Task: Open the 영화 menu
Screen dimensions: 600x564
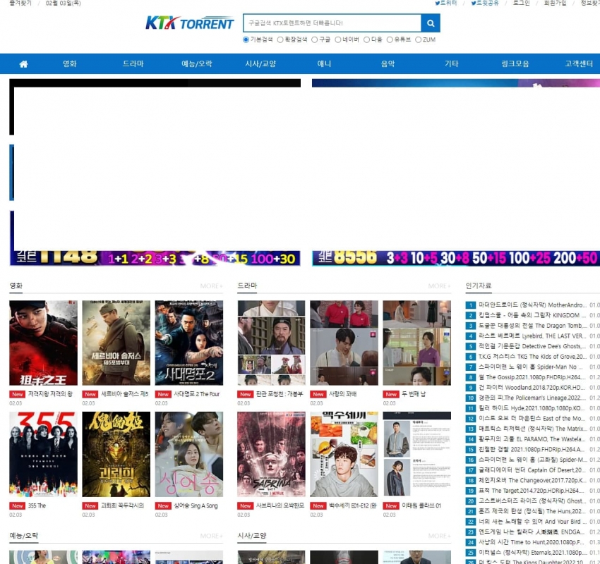Action: (x=70, y=64)
